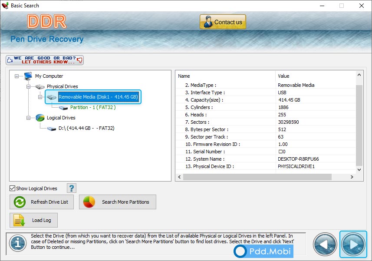Click the value '1886'
Image resolution: width=372 pixels, height=261 pixels.
[283, 107]
